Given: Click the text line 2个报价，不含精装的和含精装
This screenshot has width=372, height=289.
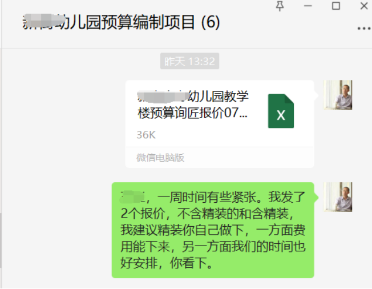Looking at the screenshot, I should (x=207, y=214).
